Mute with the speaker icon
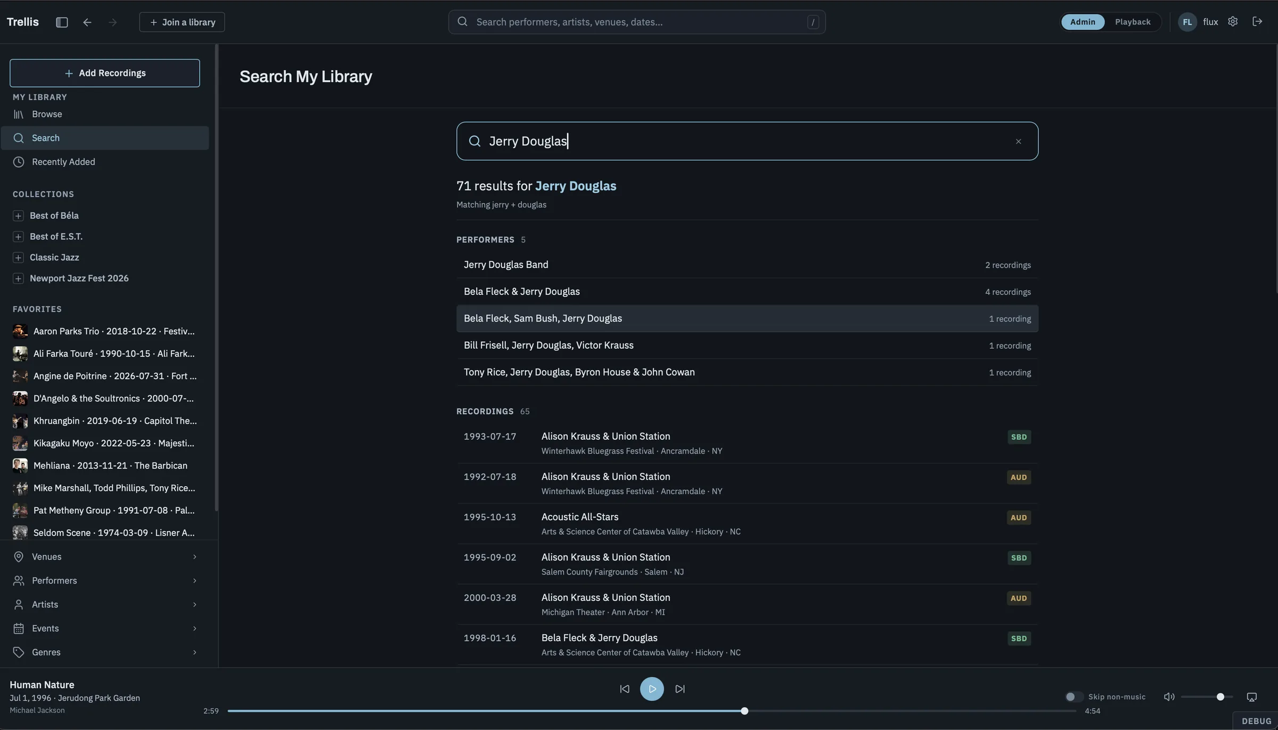Viewport: 1278px width, 730px height. point(1169,697)
